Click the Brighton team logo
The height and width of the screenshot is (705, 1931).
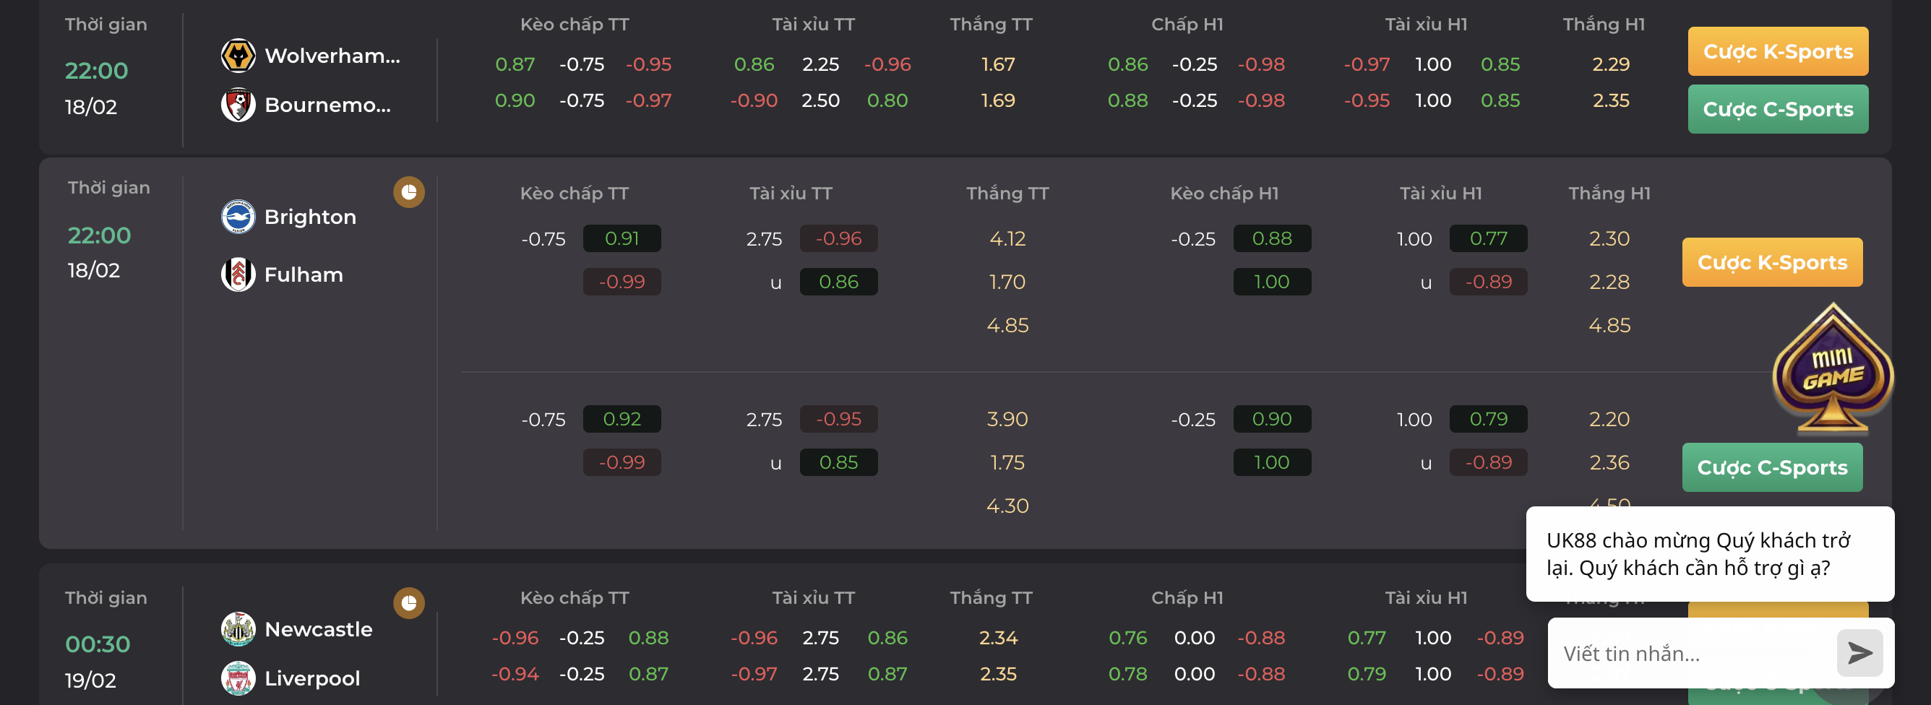click(238, 217)
